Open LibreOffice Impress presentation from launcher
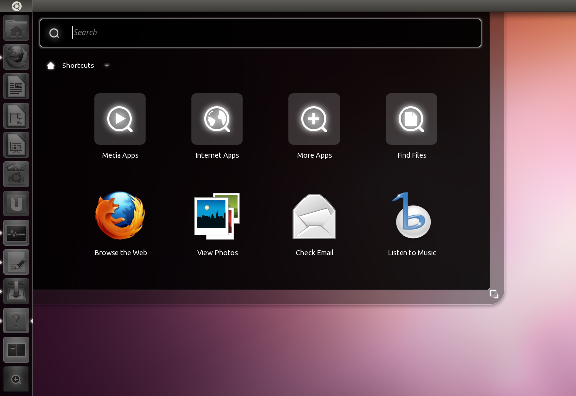This screenshot has height=396, width=576. pyautogui.click(x=16, y=145)
